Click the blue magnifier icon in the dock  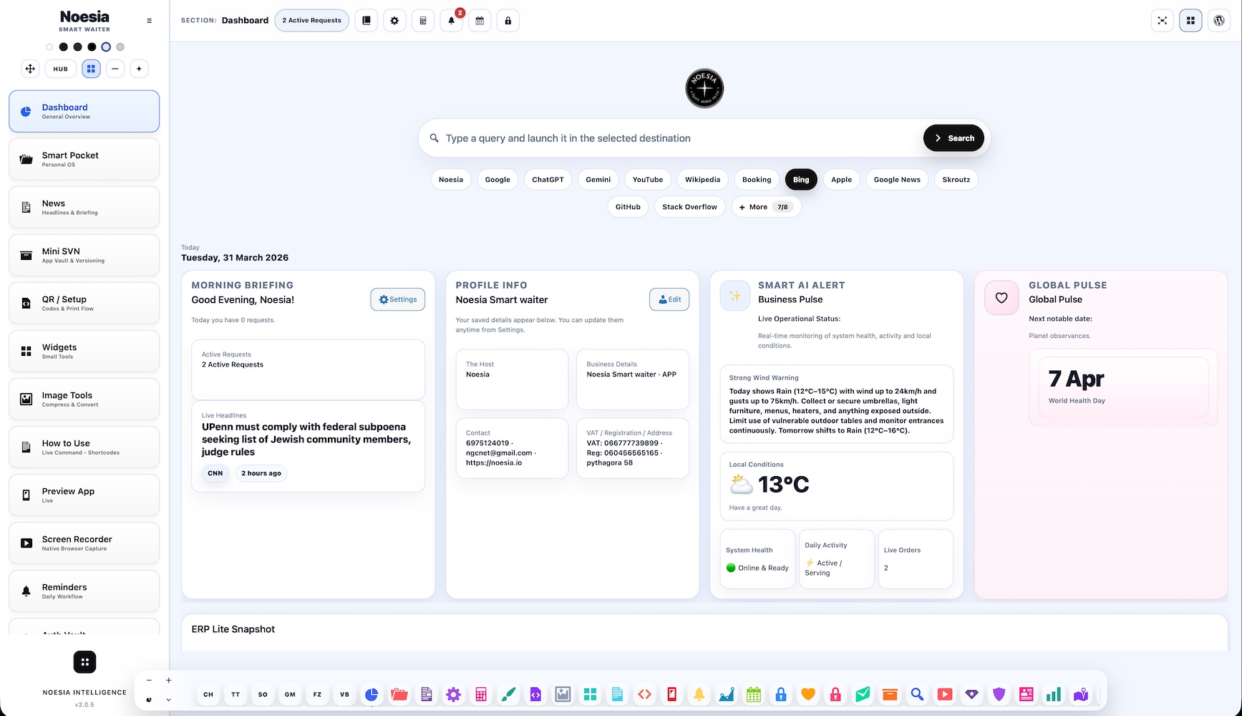[x=917, y=695]
